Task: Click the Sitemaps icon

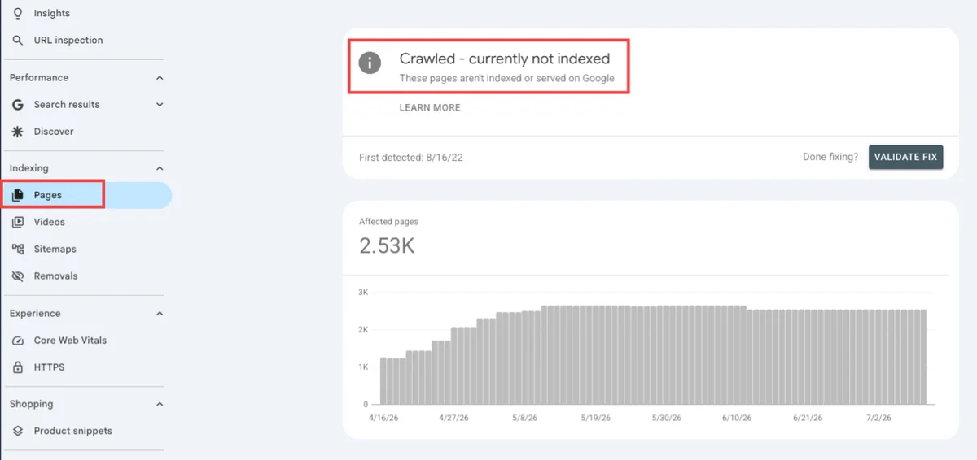Action: click(x=18, y=249)
